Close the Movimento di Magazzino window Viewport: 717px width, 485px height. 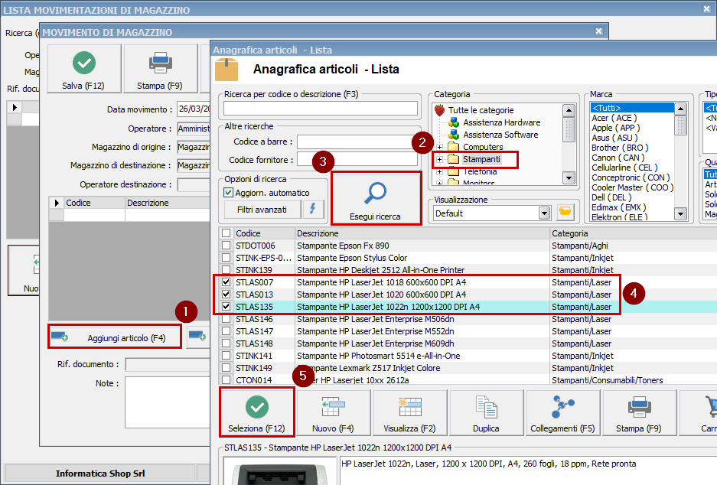tap(599, 31)
